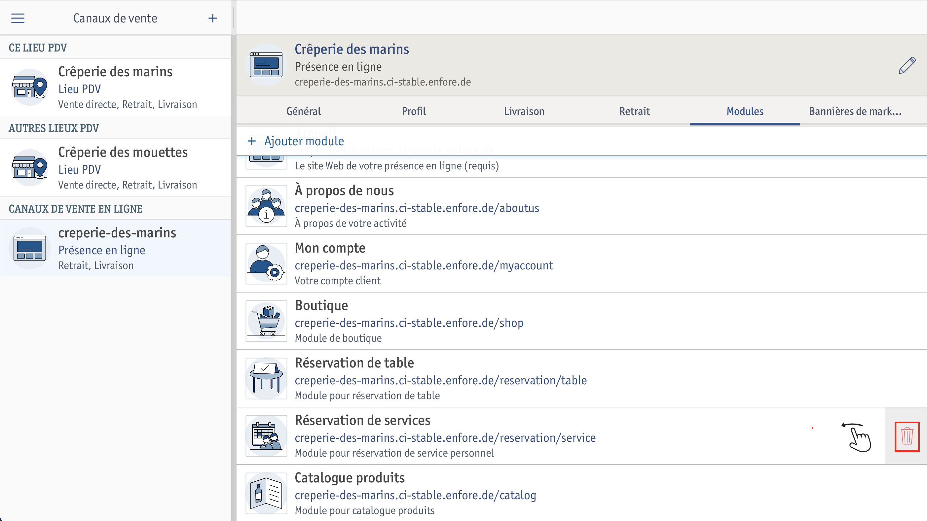Select Crêperie des marins Lieu PDV entry

[x=115, y=87]
